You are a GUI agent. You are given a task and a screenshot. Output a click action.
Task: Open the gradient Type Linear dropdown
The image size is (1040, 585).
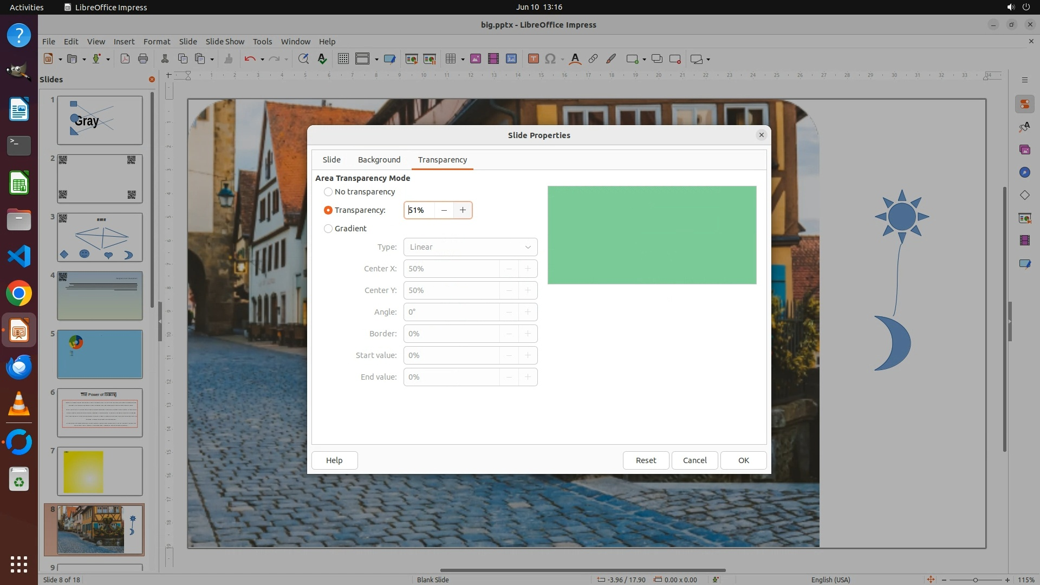(x=470, y=247)
